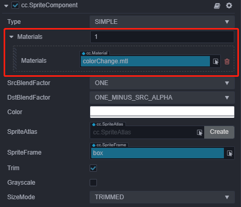Open the SizeMode dropdown showing TRIMMED
Screen dimensions: 241x207
(162, 197)
